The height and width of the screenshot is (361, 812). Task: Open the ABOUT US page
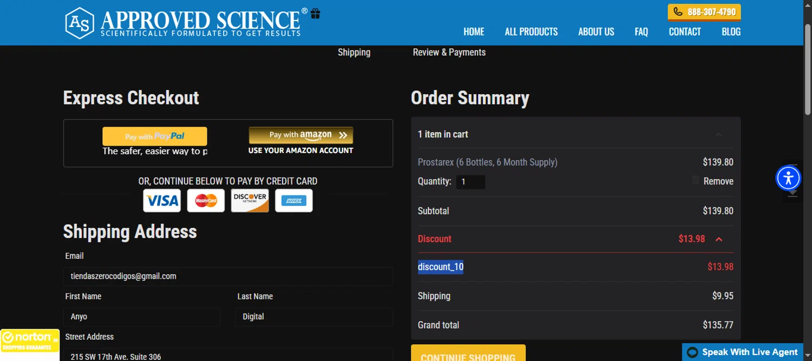coord(596,31)
